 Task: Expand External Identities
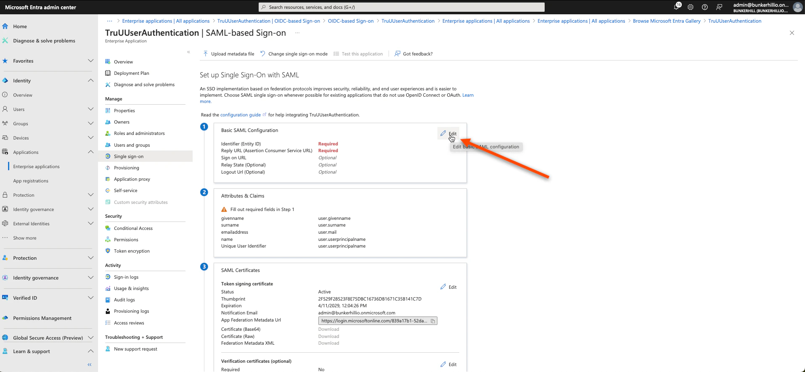click(90, 224)
